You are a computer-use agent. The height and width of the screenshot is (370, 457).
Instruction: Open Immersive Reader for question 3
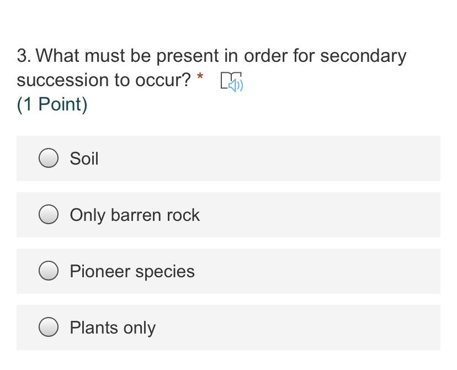pyautogui.click(x=232, y=82)
